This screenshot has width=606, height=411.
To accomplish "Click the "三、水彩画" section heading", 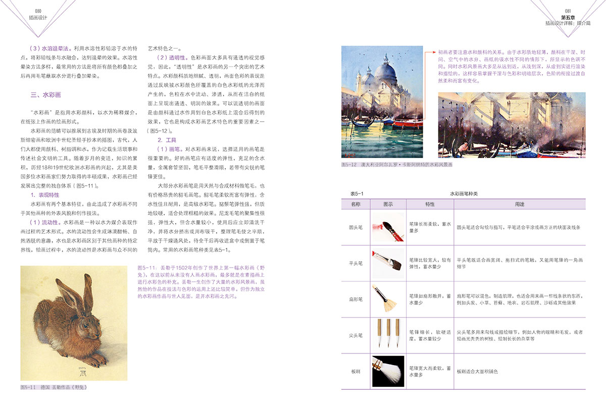I will tap(45, 94).
